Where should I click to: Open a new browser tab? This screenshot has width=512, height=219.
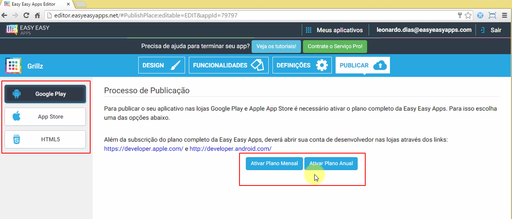[x=81, y=4]
